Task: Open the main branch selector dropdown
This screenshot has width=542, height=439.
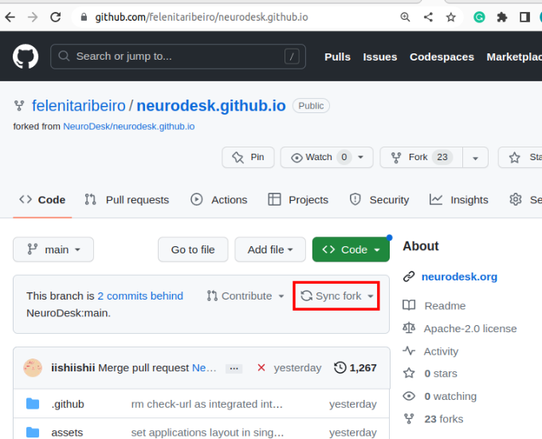Action: 53,249
